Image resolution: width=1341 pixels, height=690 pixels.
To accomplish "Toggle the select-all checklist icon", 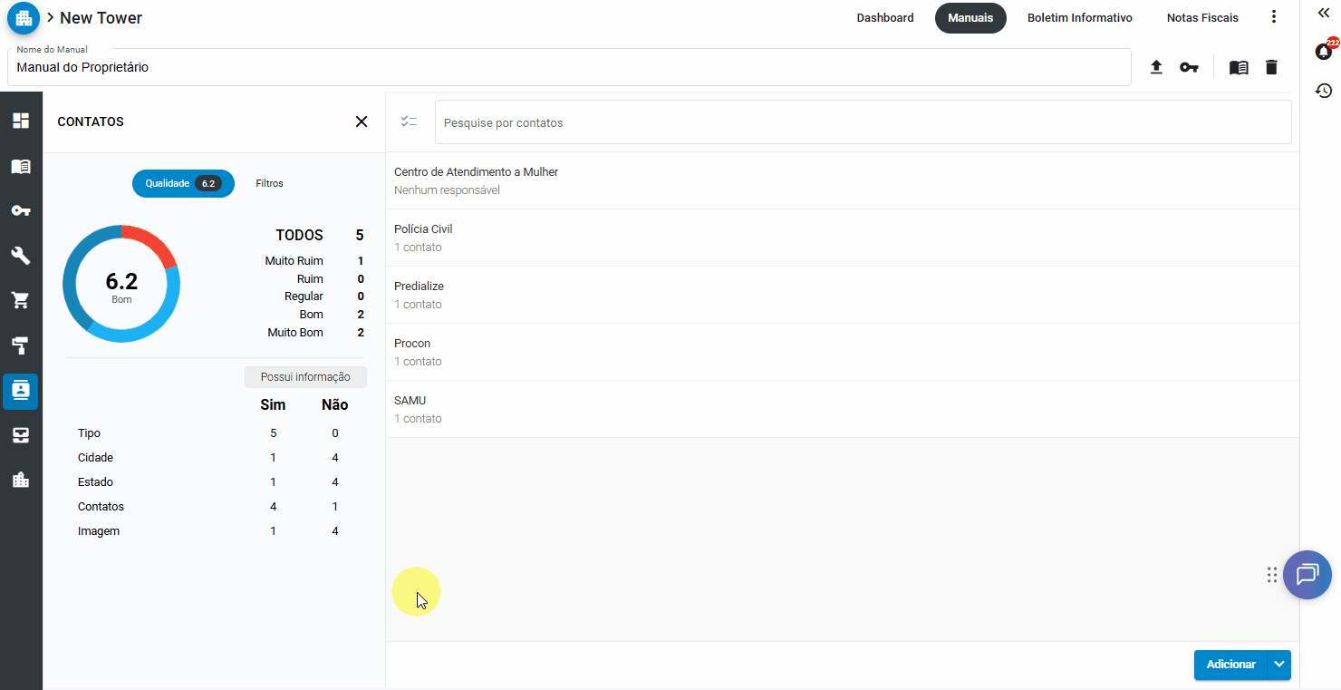I will tap(409, 121).
